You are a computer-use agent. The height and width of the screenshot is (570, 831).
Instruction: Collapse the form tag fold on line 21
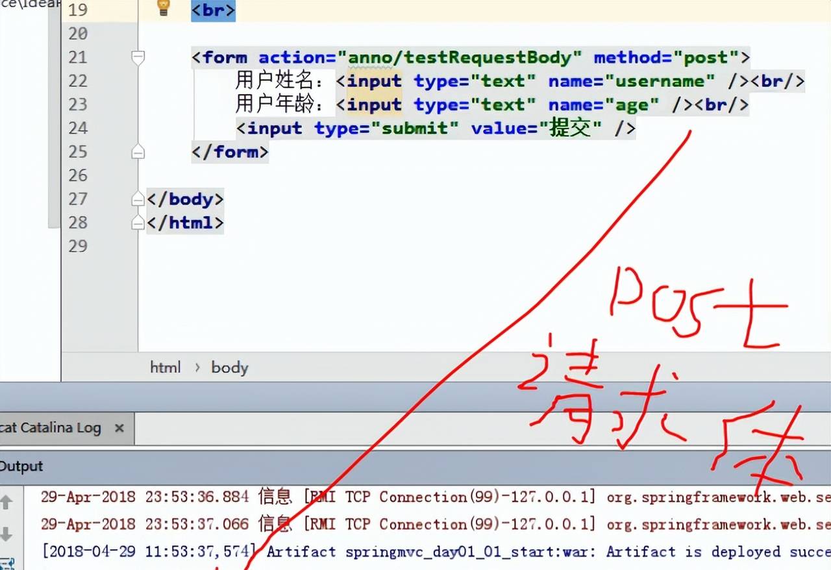(x=138, y=58)
